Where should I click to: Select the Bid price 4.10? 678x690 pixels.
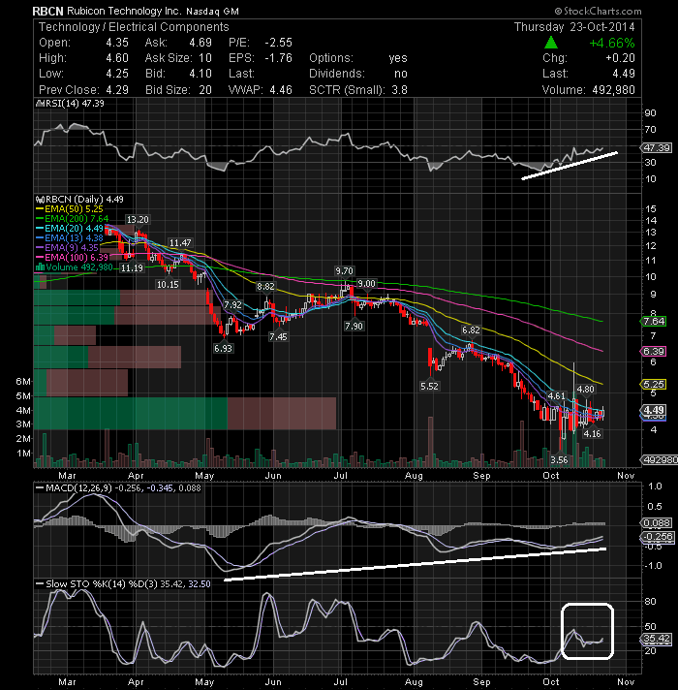tap(200, 74)
